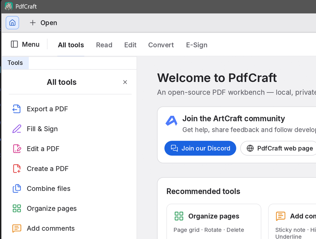Select Add comments text in the sidebar list
Image resolution: width=316 pixels, height=239 pixels.
51,228
